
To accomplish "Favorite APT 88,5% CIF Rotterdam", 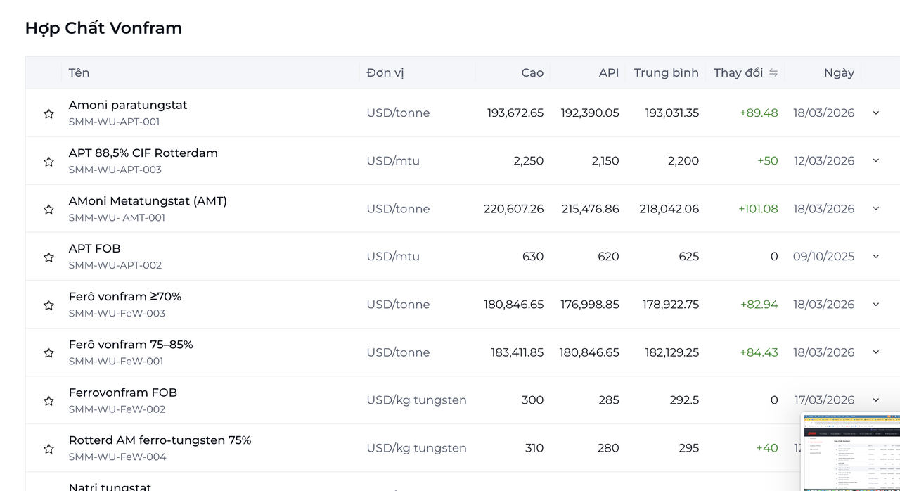I will coord(49,161).
